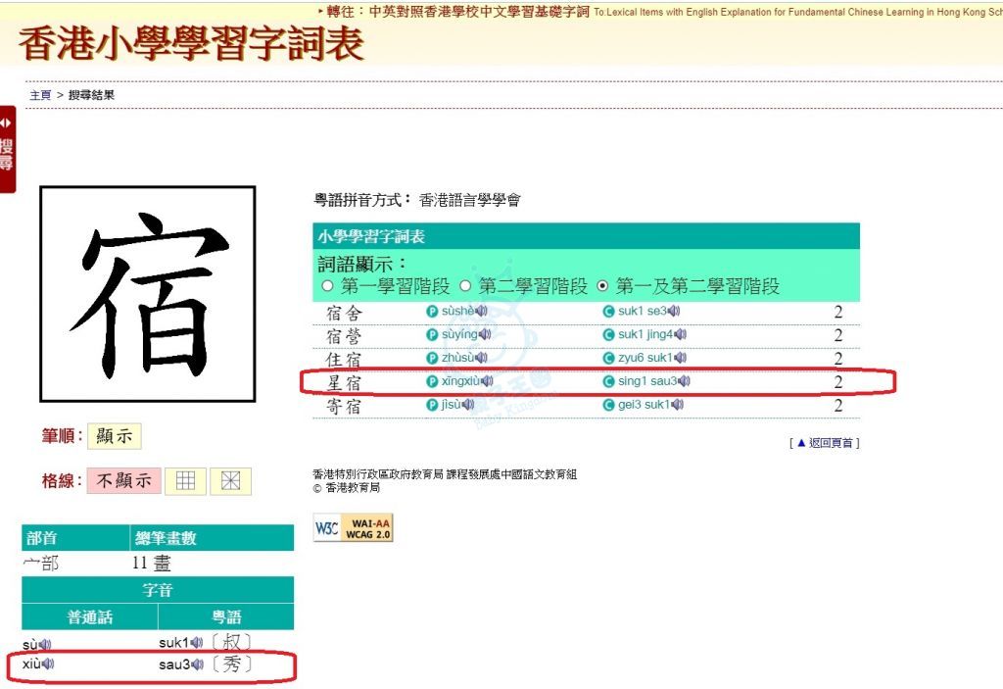Select 第二學習階段 radio button
This screenshot has height=689, width=1003.
tap(465, 286)
